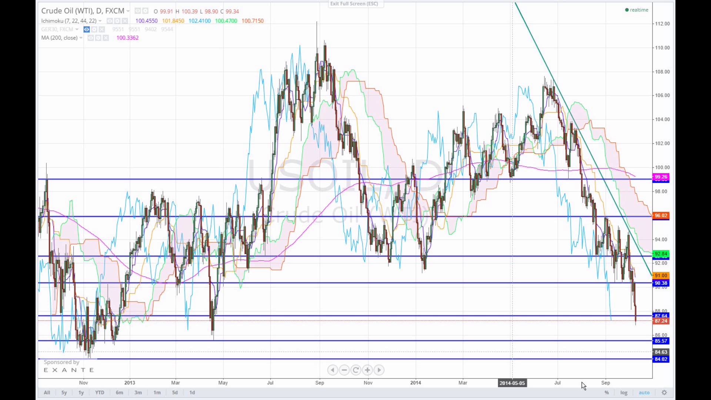Screen dimensions: 711x400
Task: Open Ichimoku indicator settings gear
Action: coord(117,21)
